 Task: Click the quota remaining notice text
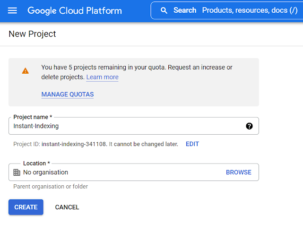[137, 68]
